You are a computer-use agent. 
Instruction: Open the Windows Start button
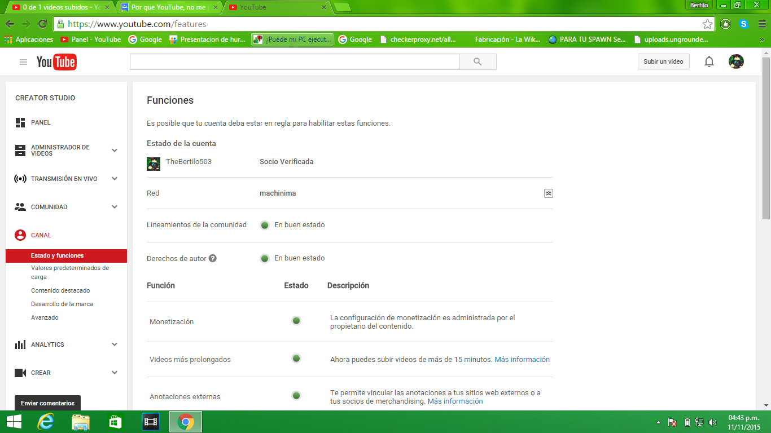pyautogui.click(x=14, y=422)
